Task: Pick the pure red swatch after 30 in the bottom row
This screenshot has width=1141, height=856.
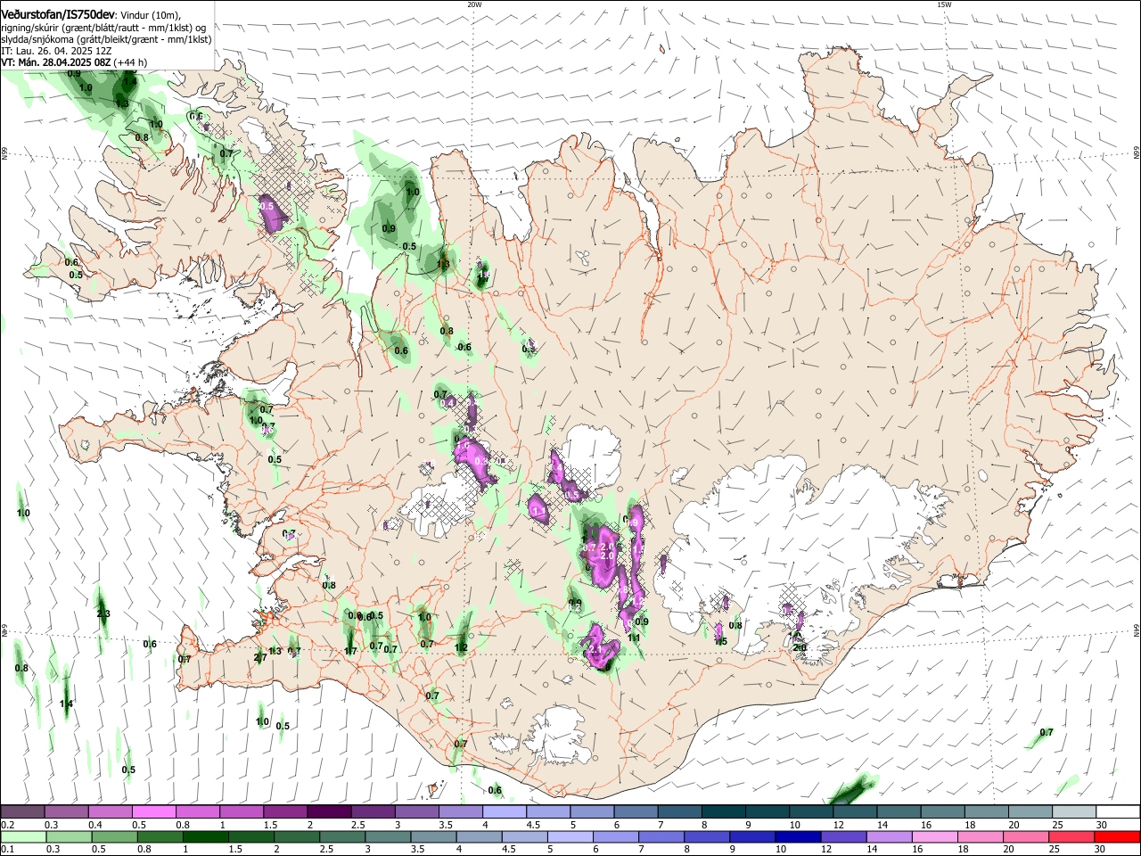Action: [x=1117, y=836]
